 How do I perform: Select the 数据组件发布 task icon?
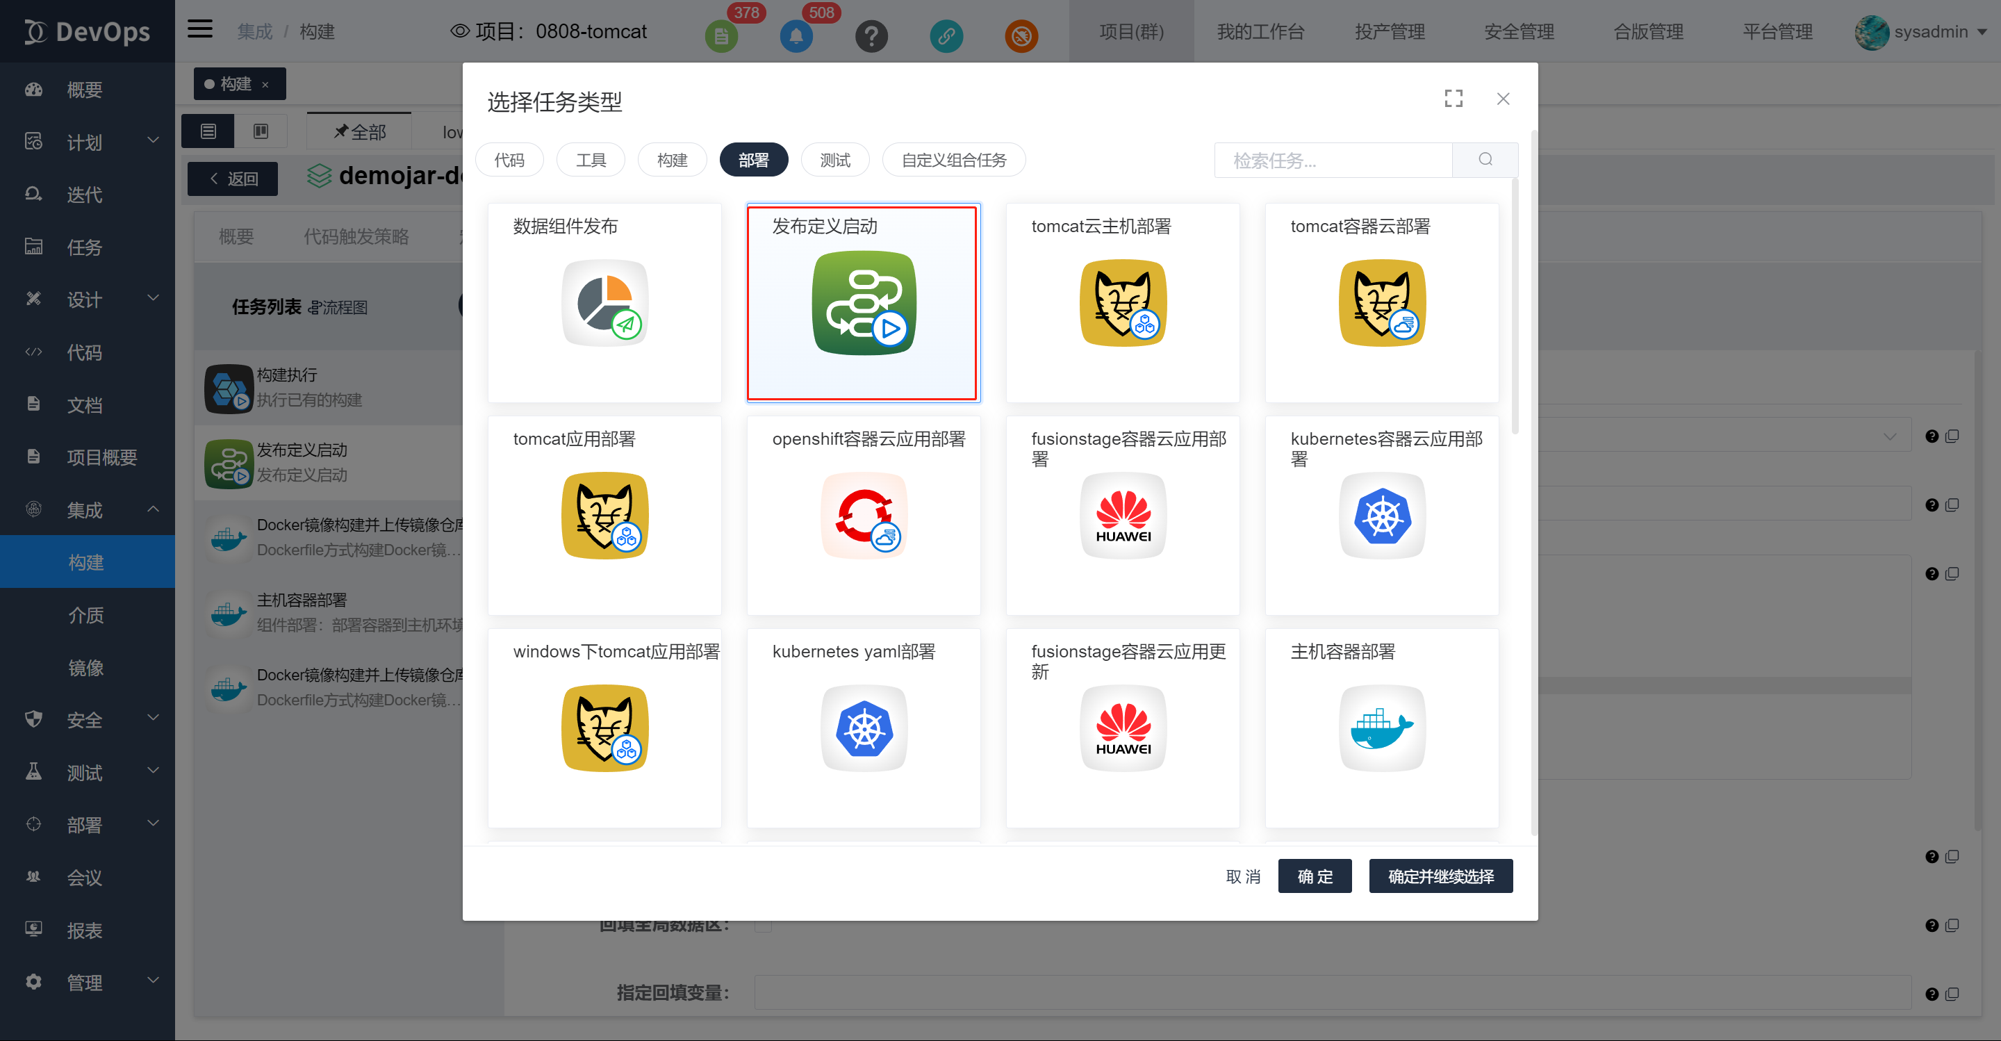(x=604, y=303)
